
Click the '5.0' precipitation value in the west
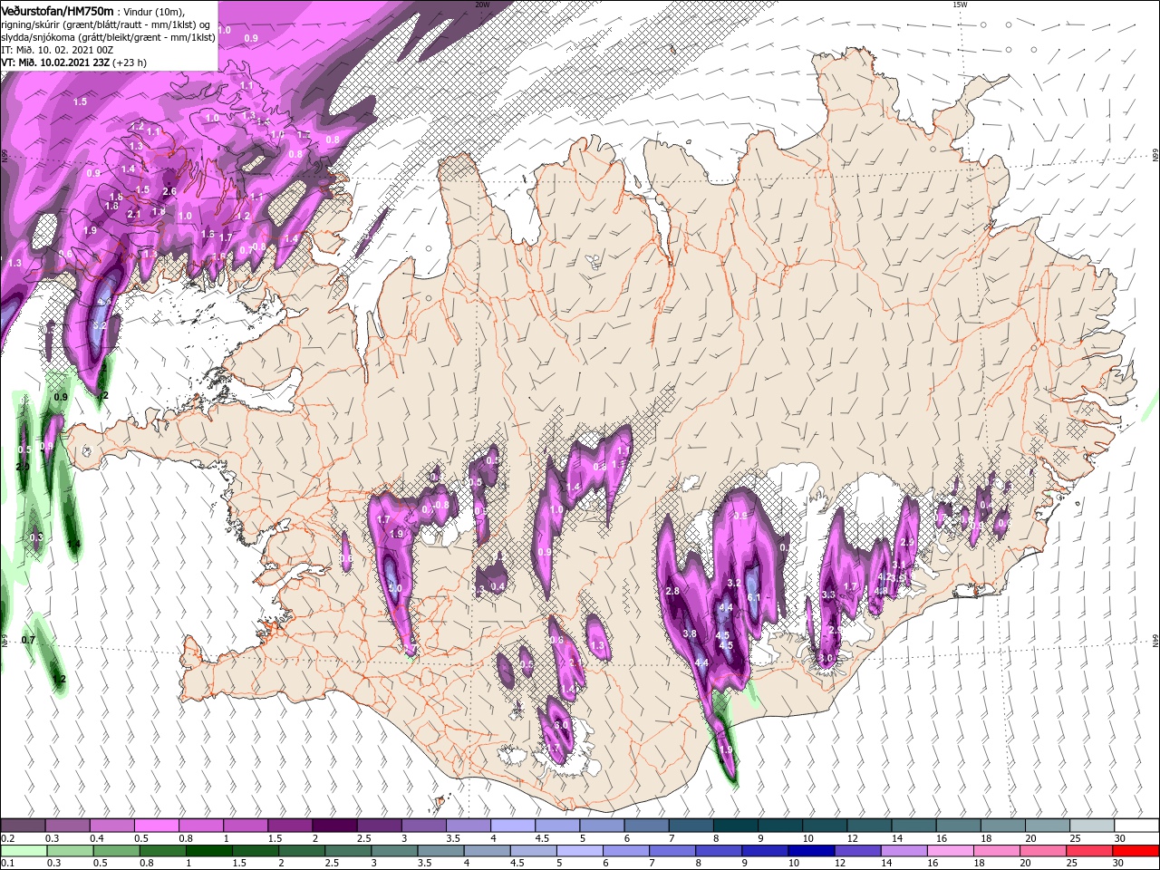point(394,589)
